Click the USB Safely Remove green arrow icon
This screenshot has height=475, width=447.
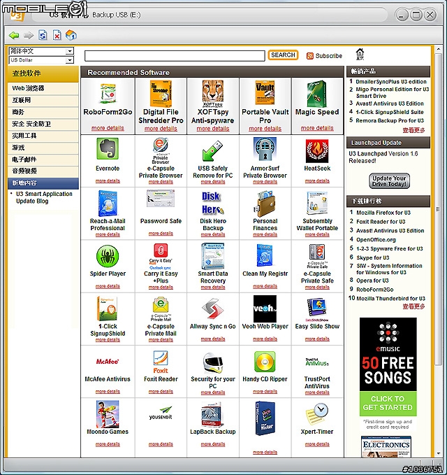pos(212,150)
